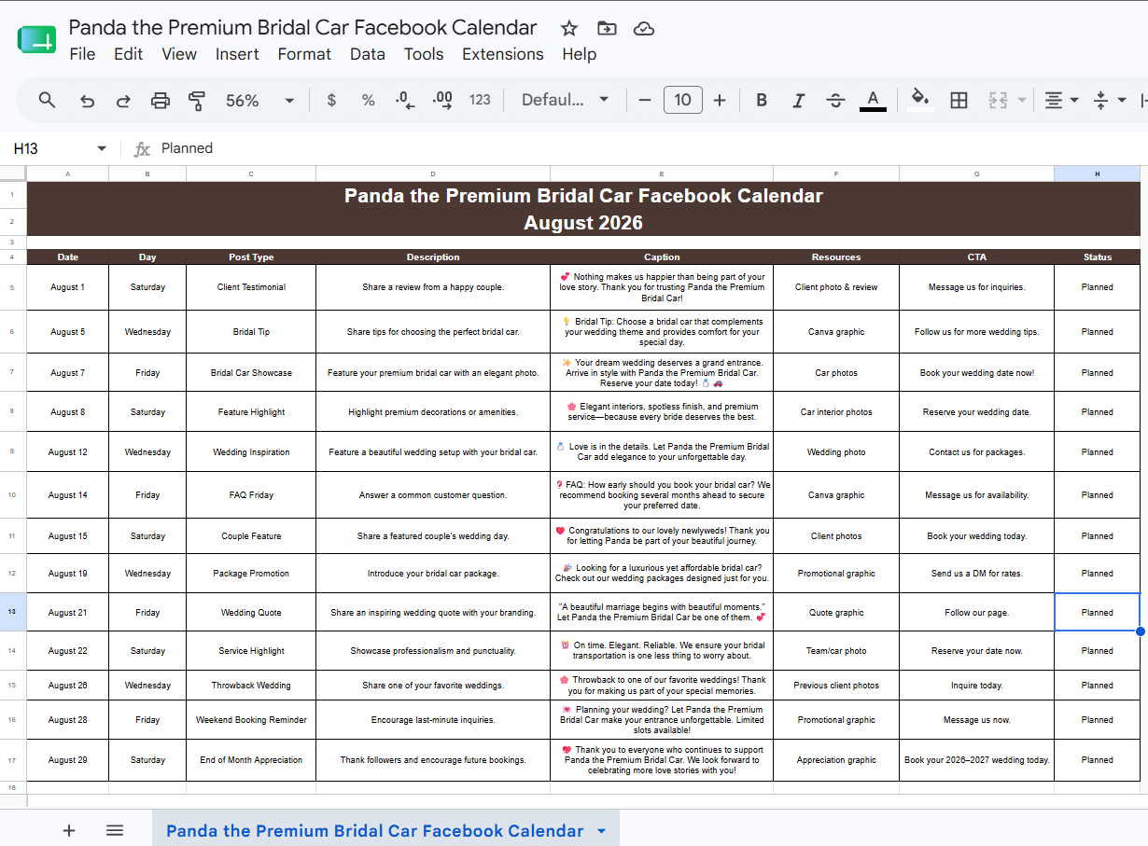Open the Extensions menu
This screenshot has height=846, width=1148.
coord(503,54)
